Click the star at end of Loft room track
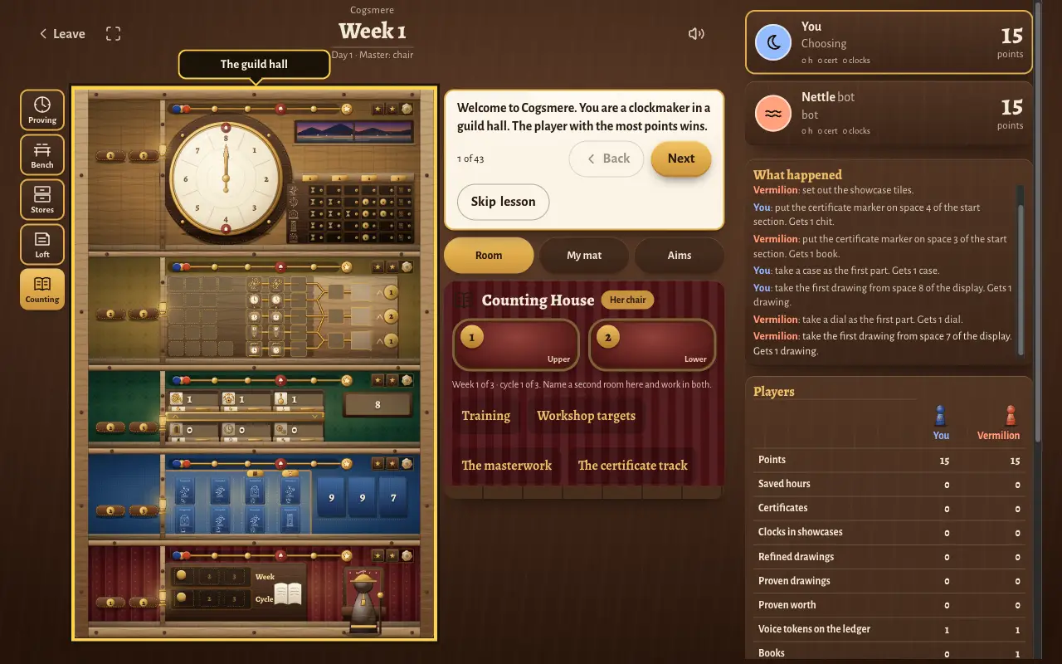 pos(346,463)
